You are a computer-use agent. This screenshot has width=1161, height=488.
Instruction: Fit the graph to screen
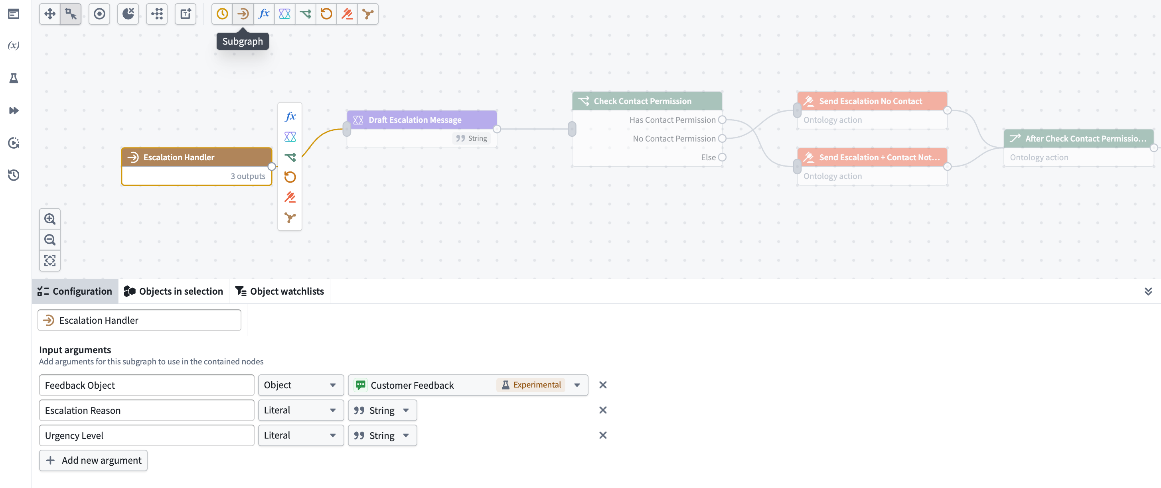pos(50,261)
